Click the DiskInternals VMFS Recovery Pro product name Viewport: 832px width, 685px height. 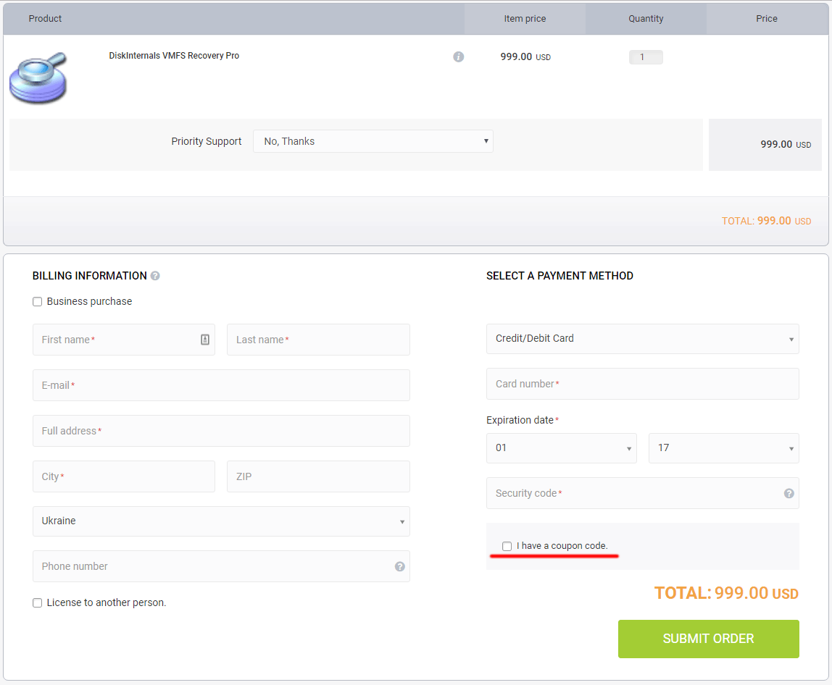pyautogui.click(x=174, y=56)
